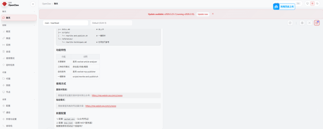
Task: Click the mcp.json inline code
Action: coord(68,123)
